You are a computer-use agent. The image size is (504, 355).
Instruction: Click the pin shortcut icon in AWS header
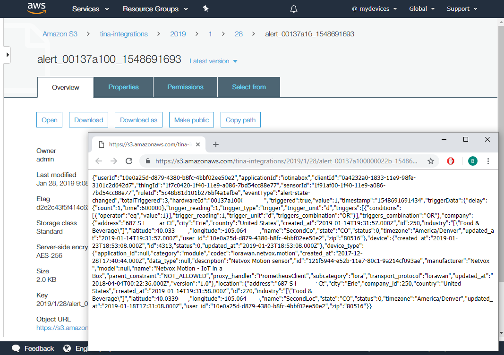pos(206,8)
